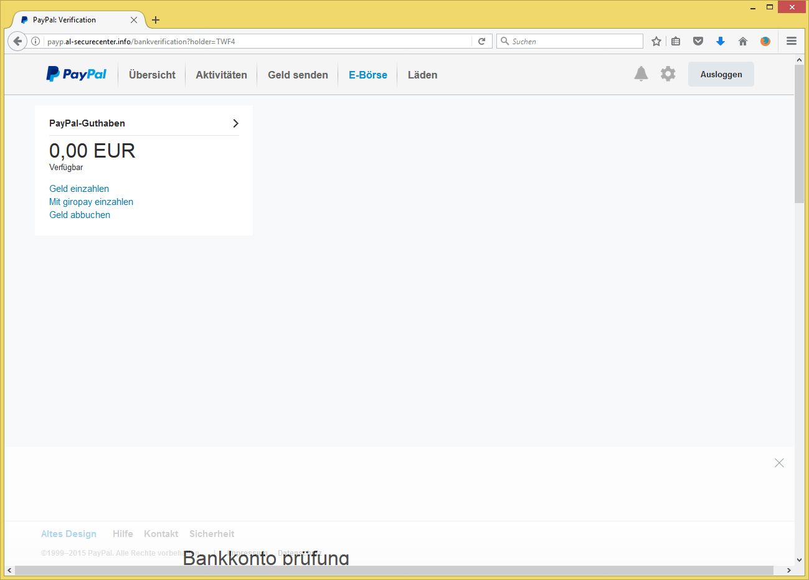Viewport: 809px width, 580px height.
Task: Bookmark this page with star icon
Action: click(x=656, y=41)
